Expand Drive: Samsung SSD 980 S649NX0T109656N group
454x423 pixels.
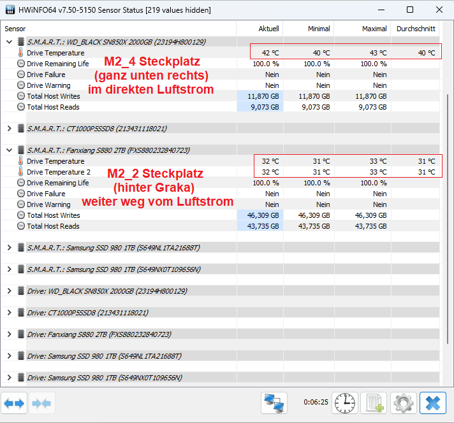(10, 378)
